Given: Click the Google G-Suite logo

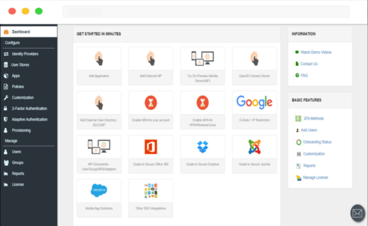Looking at the screenshot, I should (x=254, y=102).
